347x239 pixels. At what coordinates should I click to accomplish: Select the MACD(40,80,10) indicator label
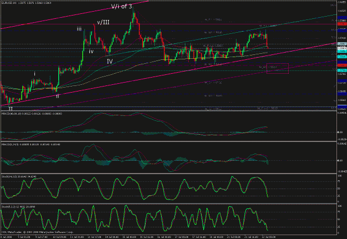click(32, 114)
